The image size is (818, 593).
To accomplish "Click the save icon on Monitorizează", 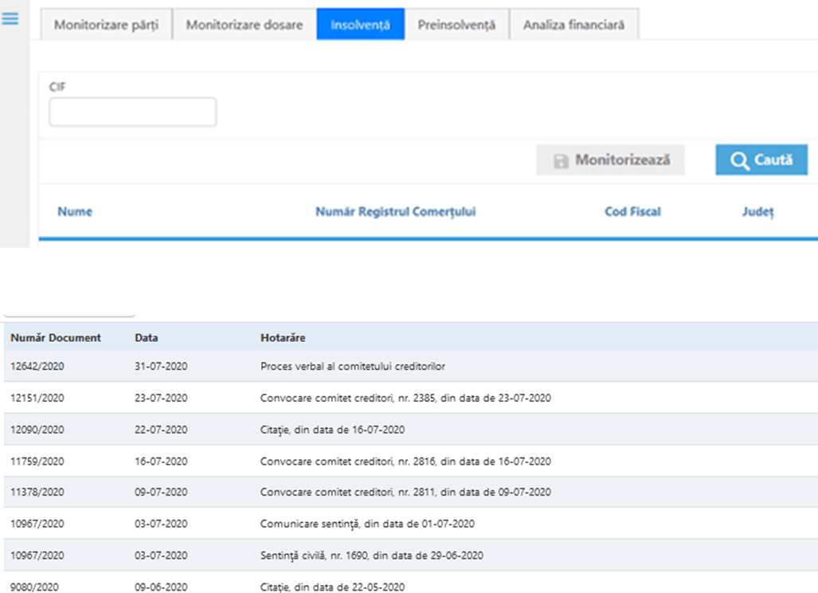I will pyautogui.click(x=561, y=161).
